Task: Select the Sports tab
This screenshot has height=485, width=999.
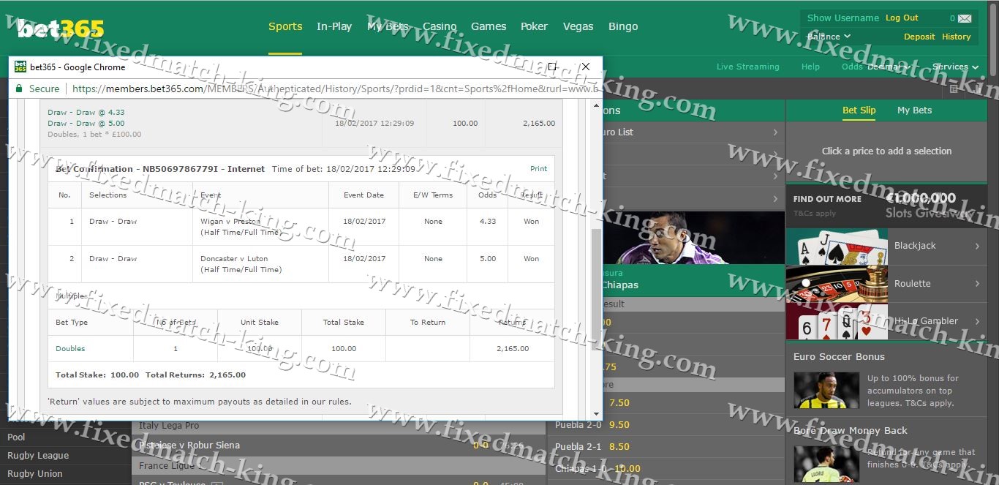Action: [285, 26]
